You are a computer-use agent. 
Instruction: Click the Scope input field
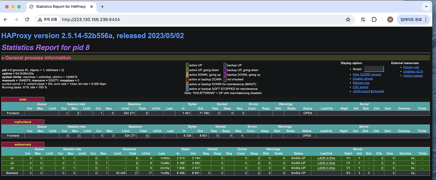pyautogui.click(x=374, y=69)
